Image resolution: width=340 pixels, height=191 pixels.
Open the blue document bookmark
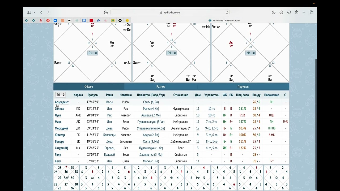84,20
